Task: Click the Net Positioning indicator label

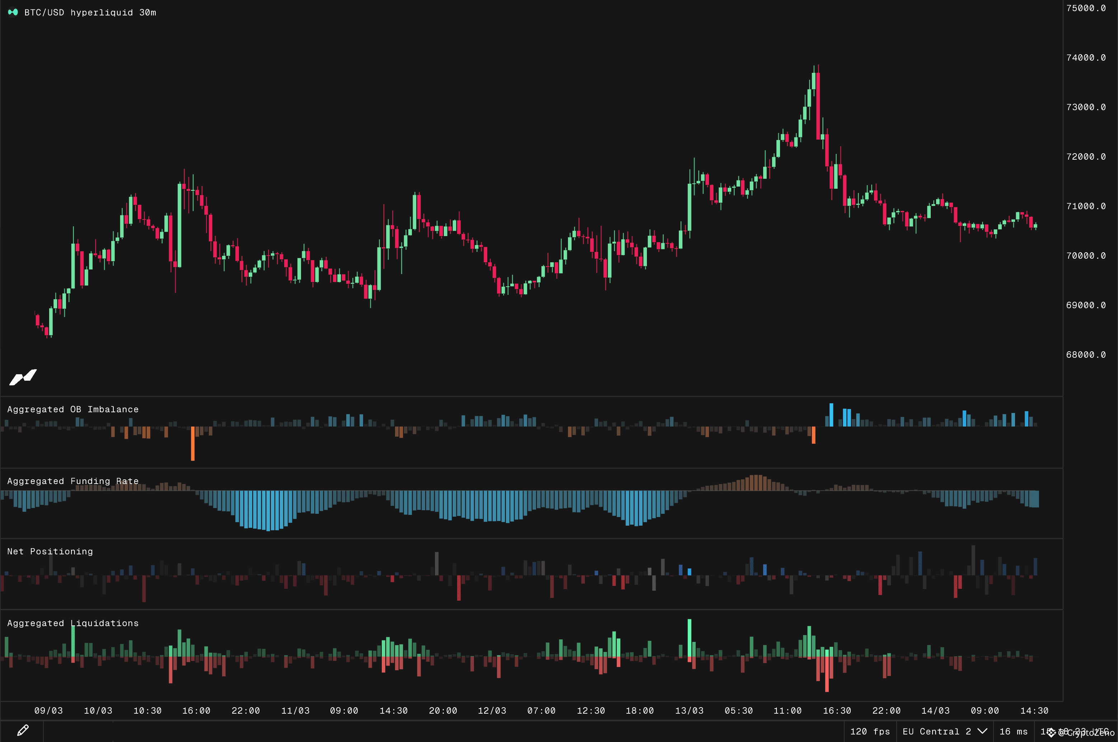Action: (x=50, y=551)
